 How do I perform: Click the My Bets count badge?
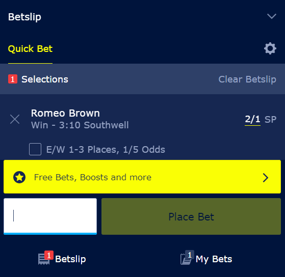(190, 255)
